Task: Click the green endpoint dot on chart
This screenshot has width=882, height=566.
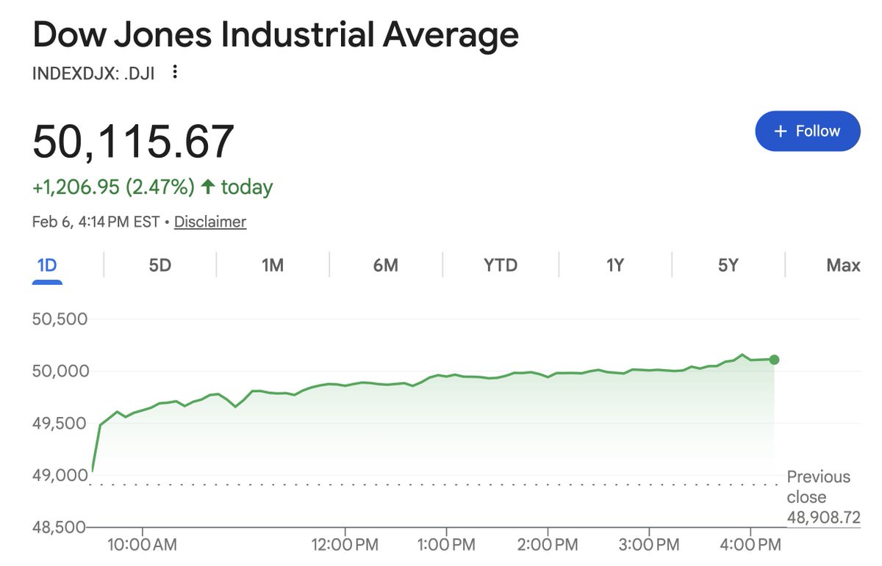Action: (774, 360)
